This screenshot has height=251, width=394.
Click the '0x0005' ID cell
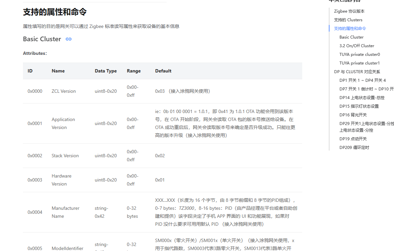(35, 248)
